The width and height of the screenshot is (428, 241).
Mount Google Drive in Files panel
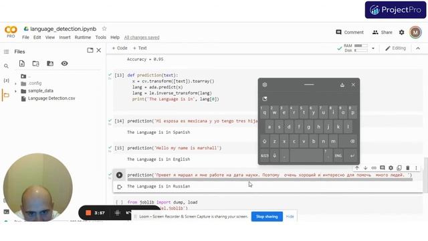pyautogui.click(x=50, y=64)
